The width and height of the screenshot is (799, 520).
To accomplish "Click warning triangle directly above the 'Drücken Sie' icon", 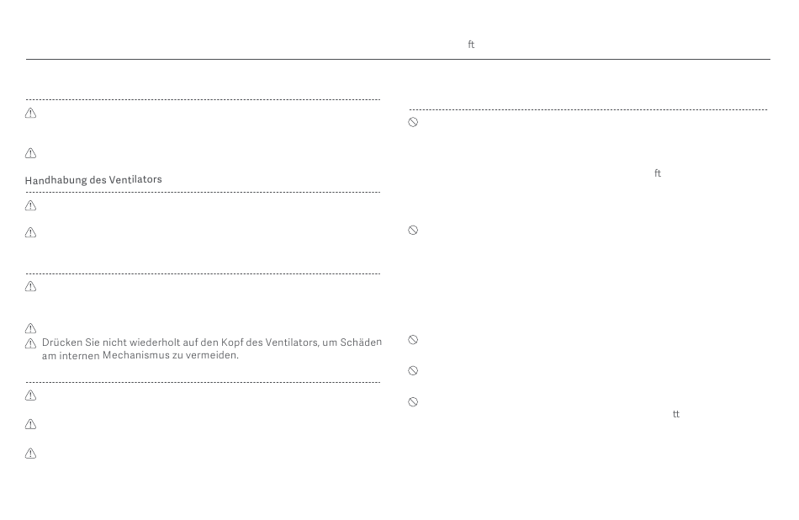I will 30,328.
